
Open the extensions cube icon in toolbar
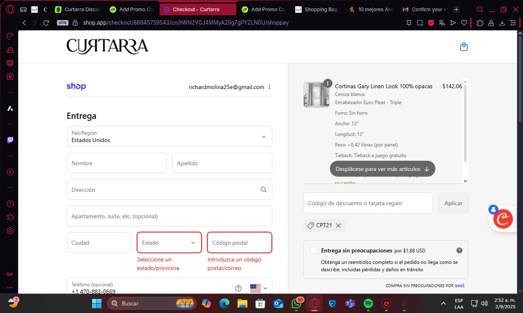coord(480,23)
